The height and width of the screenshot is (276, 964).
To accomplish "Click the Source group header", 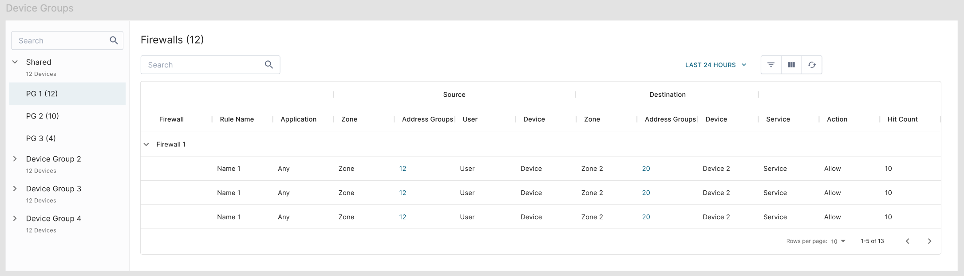I will pyautogui.click(x=454, y=95).
